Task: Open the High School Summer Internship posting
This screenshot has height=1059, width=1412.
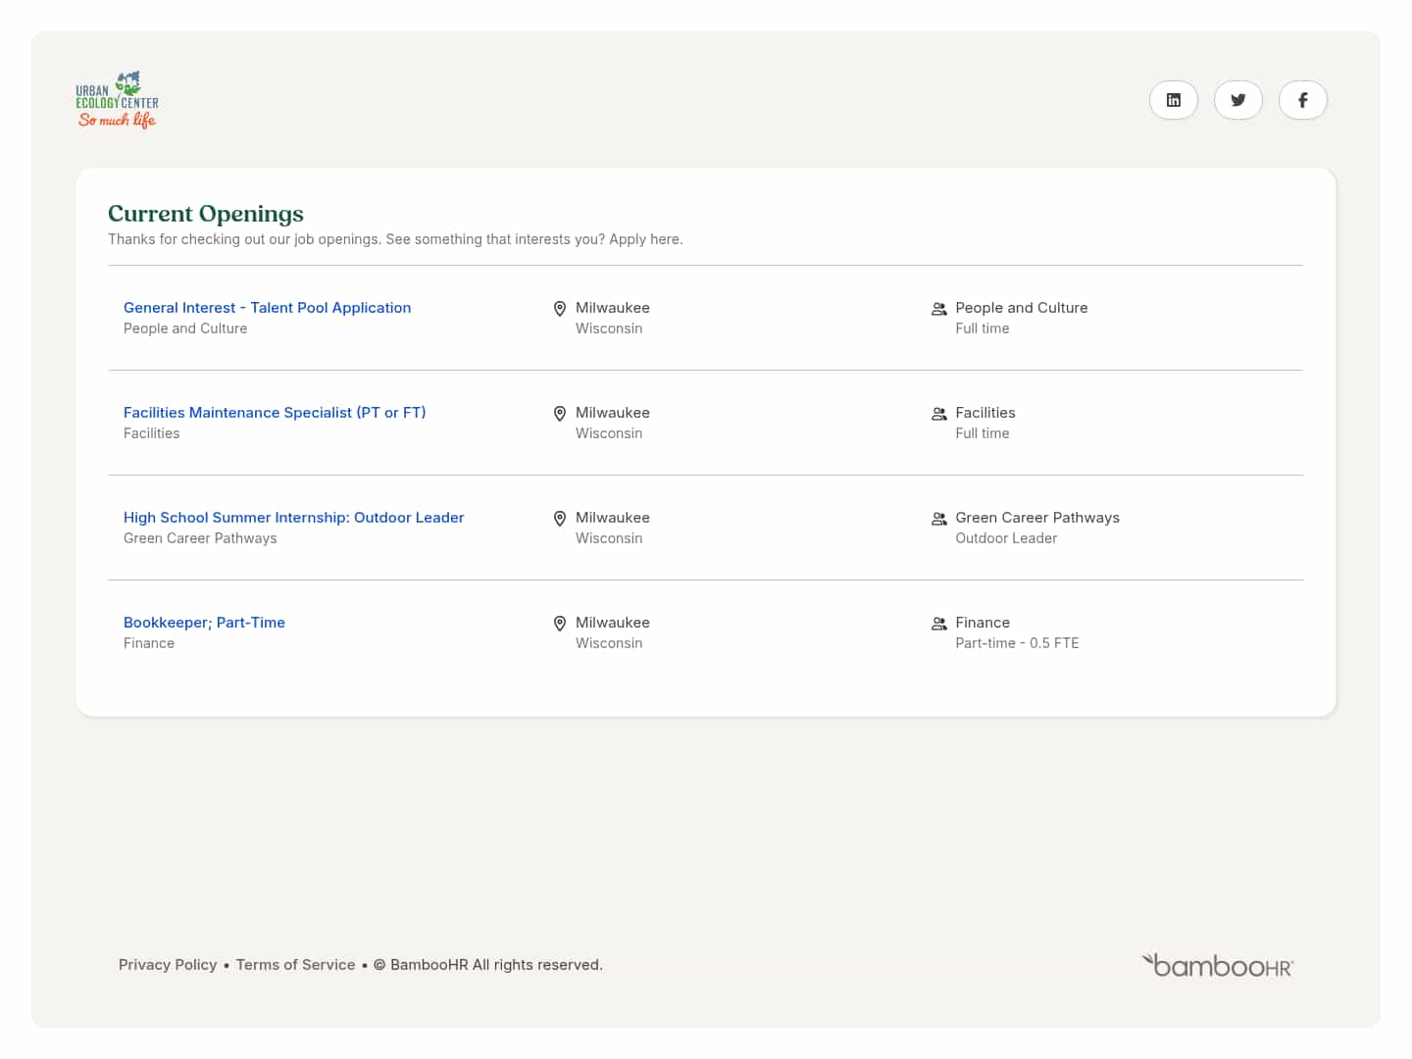Action: click(x=293, y=517)
